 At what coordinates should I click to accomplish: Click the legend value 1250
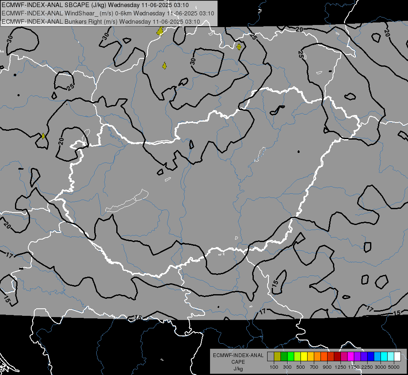tap(340, 367)
